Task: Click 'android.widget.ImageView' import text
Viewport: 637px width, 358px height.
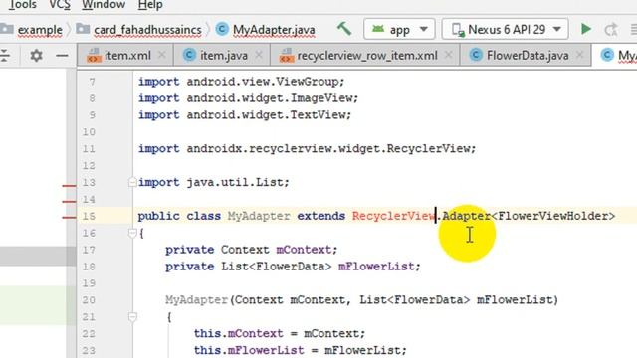Action: pyautogui.click(x=270, y=98)
